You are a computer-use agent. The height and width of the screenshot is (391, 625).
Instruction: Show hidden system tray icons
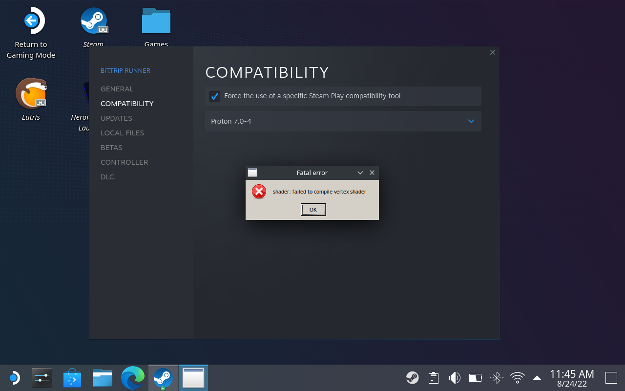(x=537, y=378)
